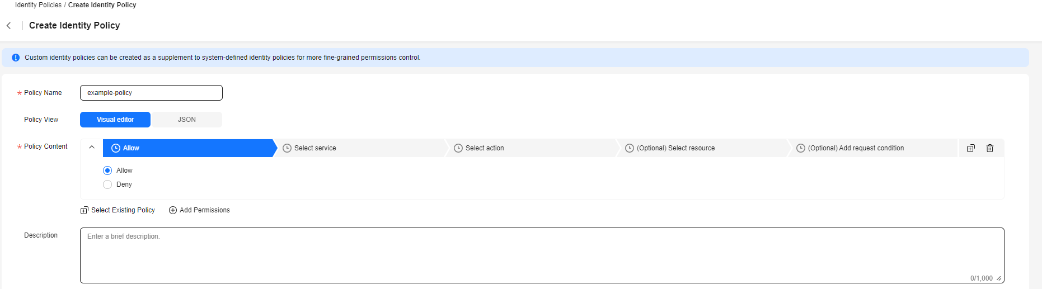Duplicate the policy statement with copy icon
Image resolution: width=1042 pixels, height=289 pixels.
tap(971, 148)
